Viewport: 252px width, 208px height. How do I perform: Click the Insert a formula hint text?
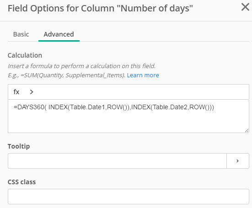pyautogui.click(x=82, y=66)
